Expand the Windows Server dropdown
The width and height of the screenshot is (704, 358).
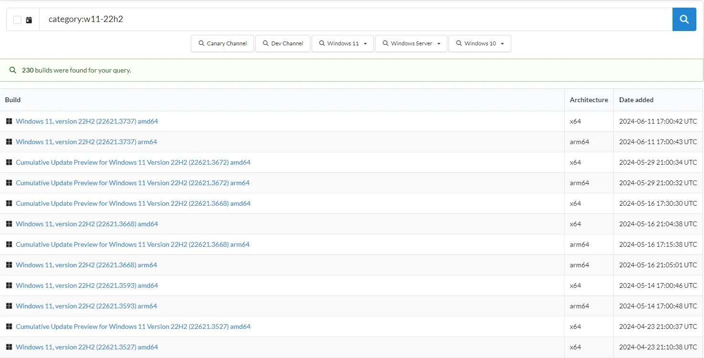411,43
